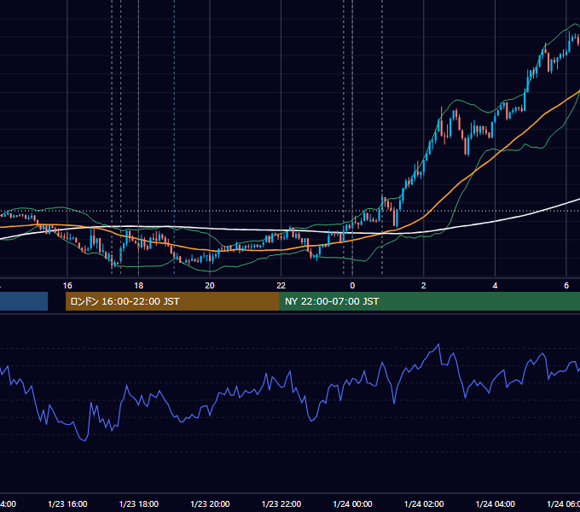
Task: Click hour label 2 on chart axis
Action: coord(424,286)
